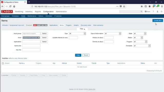Open the All hosts breadcrumb link
The image size is (164, 92).
coord(5,25)
